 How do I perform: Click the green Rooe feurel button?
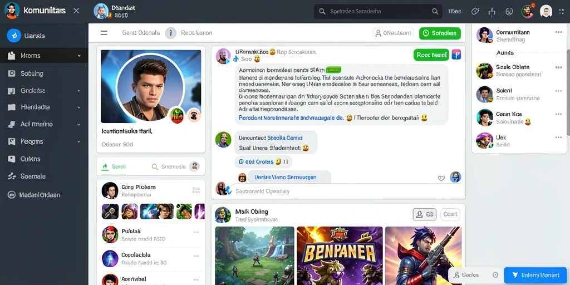(x=431, y=55)
